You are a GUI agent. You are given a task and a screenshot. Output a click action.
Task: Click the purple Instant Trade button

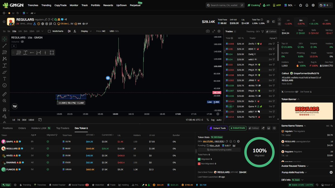(217, 128)
